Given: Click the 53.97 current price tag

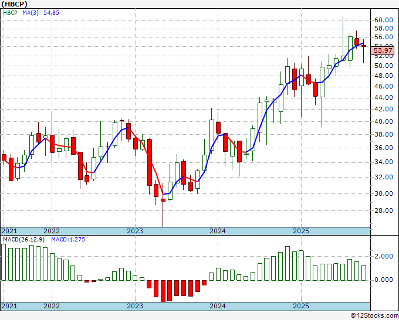Looking at the screenshot, I should click(383, 50).
